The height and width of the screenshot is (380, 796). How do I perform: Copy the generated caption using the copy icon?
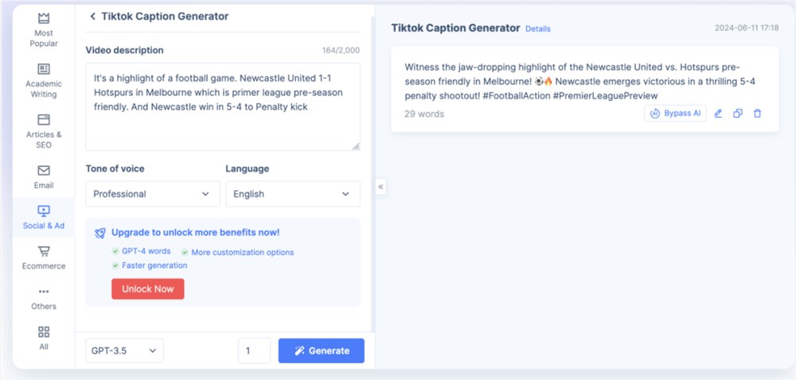click(738, 114)
